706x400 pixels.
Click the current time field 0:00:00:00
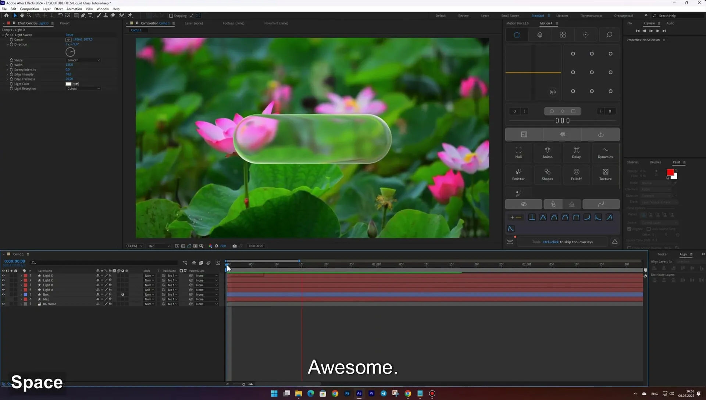[x=15, y=261]
